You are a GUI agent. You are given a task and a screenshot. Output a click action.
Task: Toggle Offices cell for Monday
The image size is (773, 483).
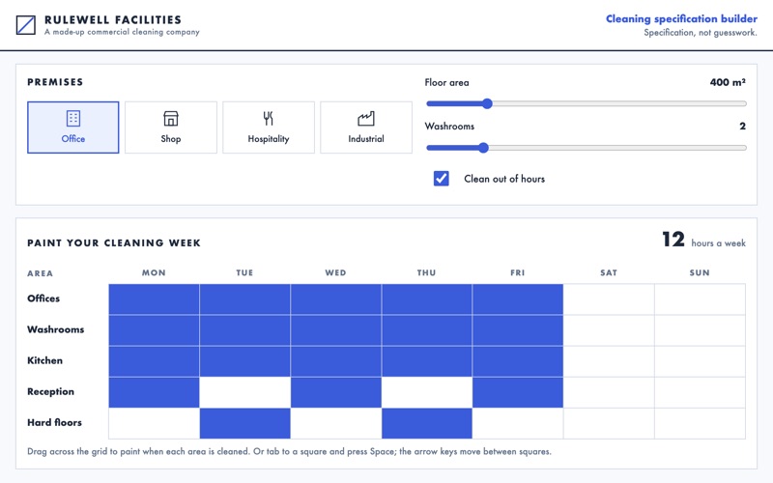point(154,299)
